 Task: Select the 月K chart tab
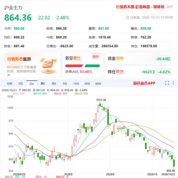[x=54, y=84]
